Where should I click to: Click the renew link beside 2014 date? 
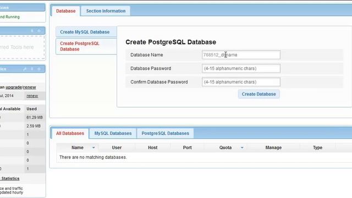[x=32, y=96]
